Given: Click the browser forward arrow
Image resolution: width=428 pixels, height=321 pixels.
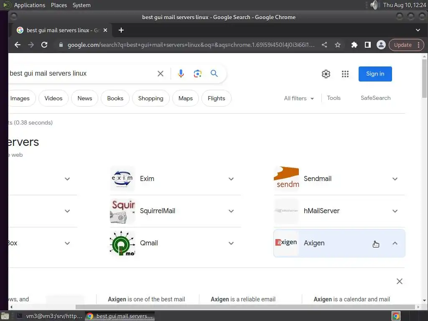Looking at the screenshot, I should point(31,45).
